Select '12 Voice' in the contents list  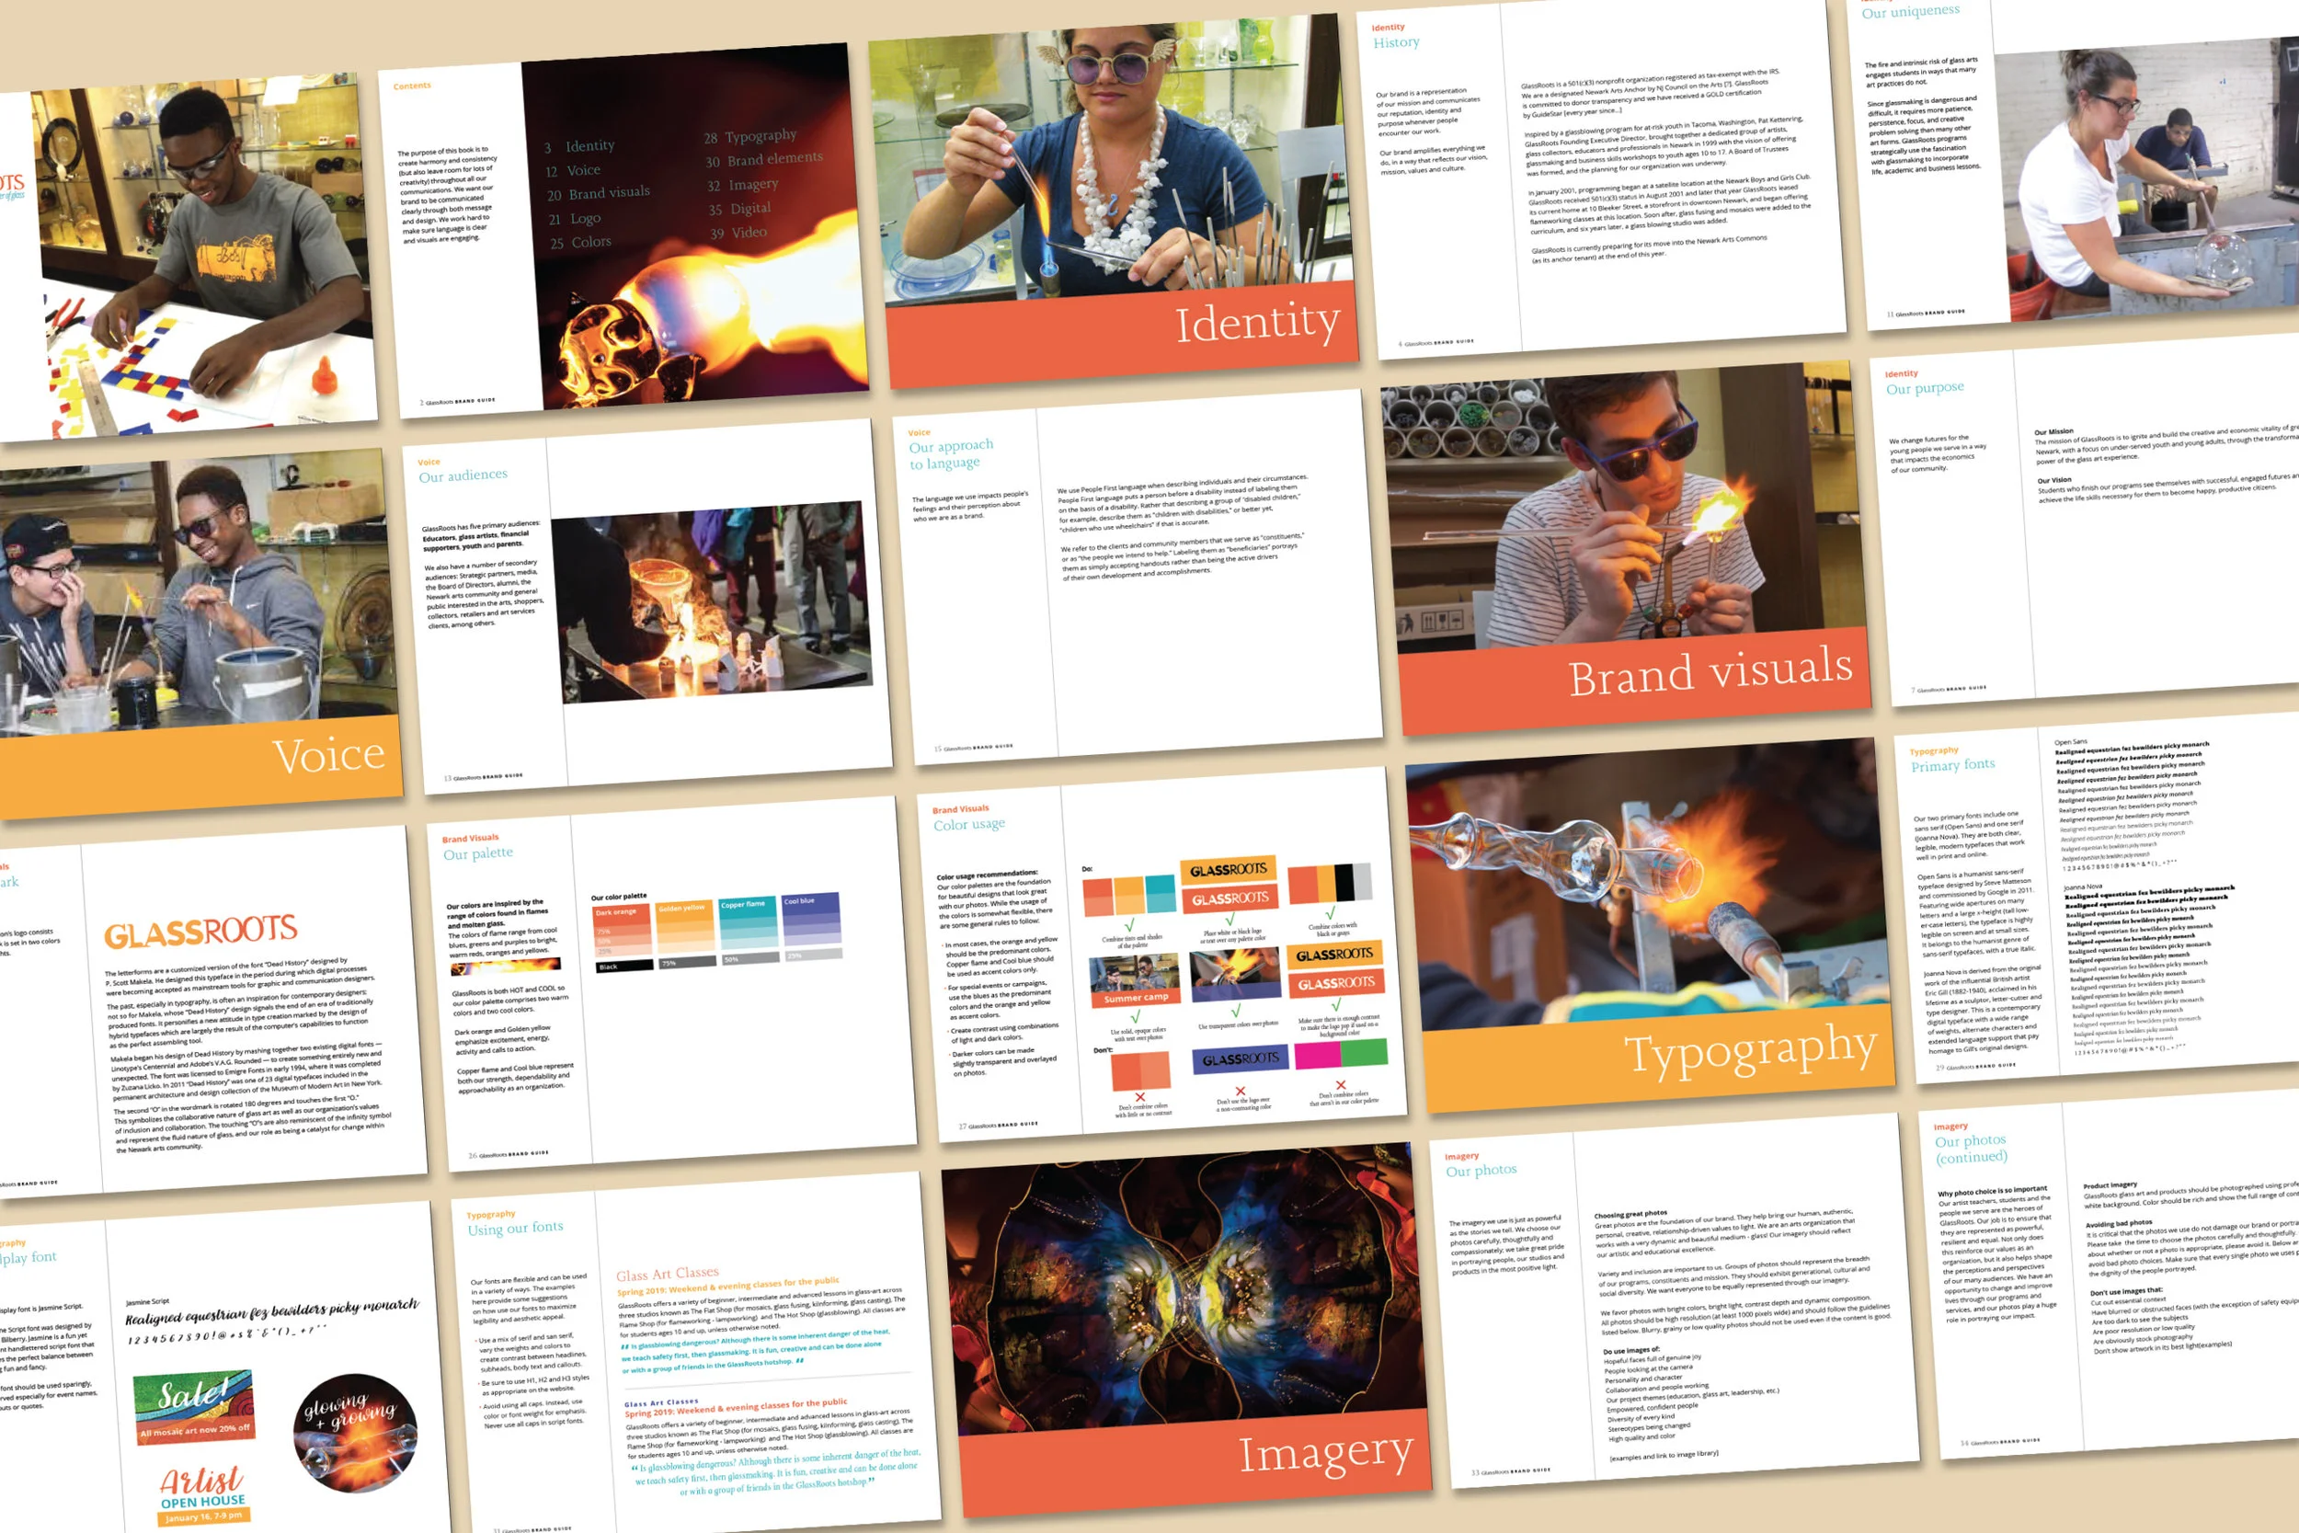pos(573,170)
